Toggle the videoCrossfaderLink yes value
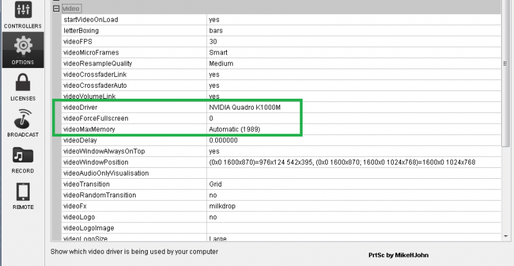This screenshot has width=514, height=266. tap(214, 74)
